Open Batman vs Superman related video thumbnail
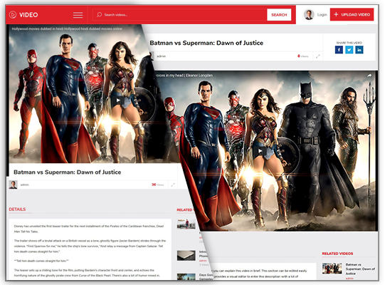Screen dimensions: 385x285 click(332, 269)
